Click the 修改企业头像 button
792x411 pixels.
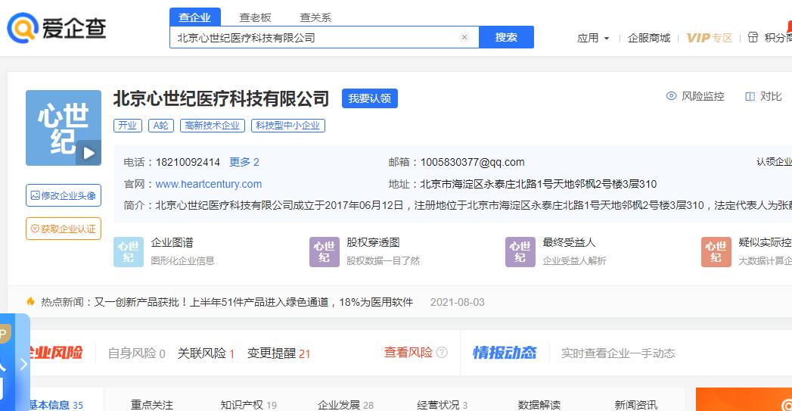tap(64, 195)
